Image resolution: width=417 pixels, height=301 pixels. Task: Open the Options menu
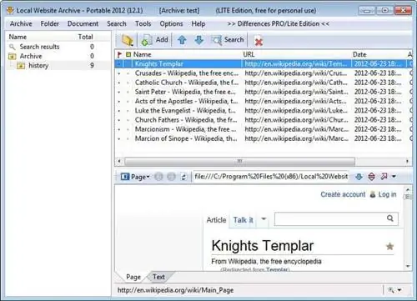click(x=171, y=23)
